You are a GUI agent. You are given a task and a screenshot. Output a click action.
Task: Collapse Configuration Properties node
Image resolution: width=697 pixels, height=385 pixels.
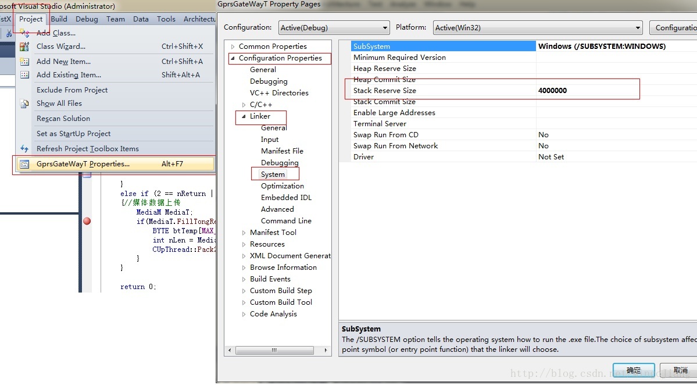[x=233, y=58]
